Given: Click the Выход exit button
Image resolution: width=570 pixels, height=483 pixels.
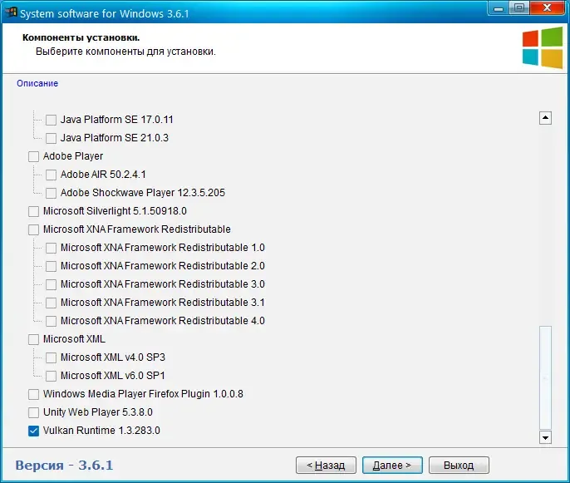Looking at the screenshot, I should point(459,466).
